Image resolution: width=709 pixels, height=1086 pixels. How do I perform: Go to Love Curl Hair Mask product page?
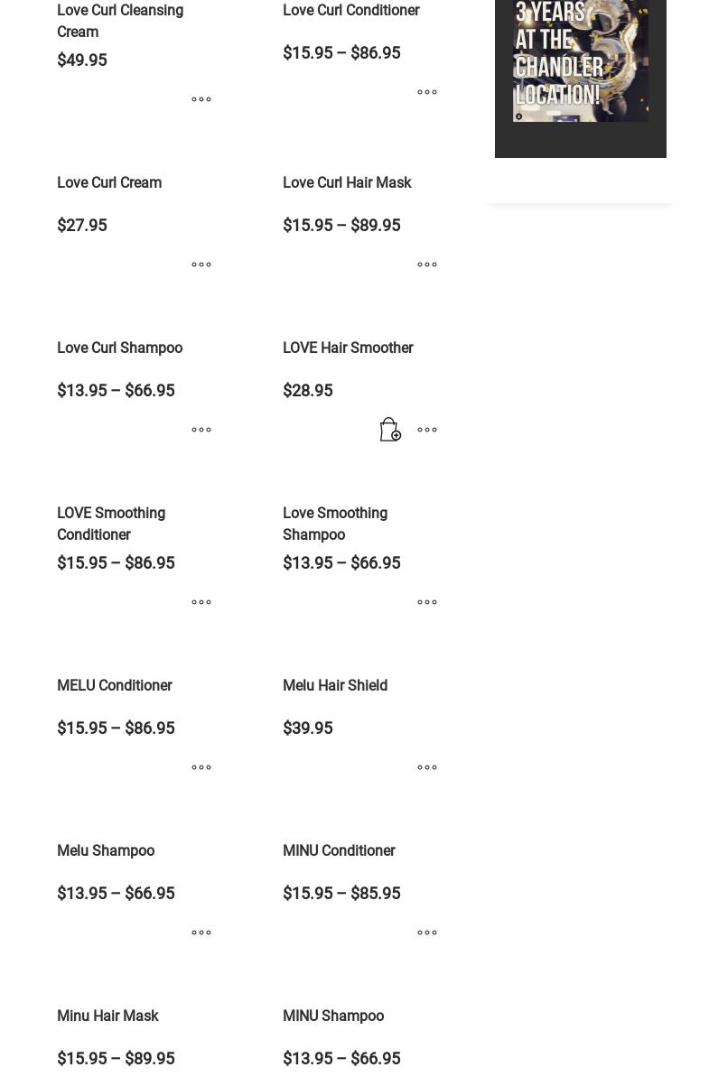[x=347, y=182]
